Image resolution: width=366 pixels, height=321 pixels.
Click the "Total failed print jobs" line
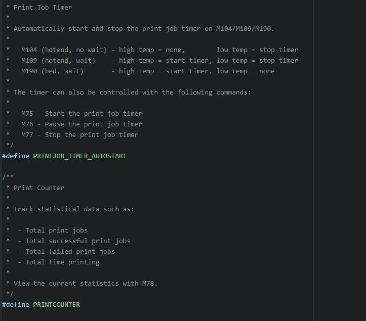click(70, 251)
